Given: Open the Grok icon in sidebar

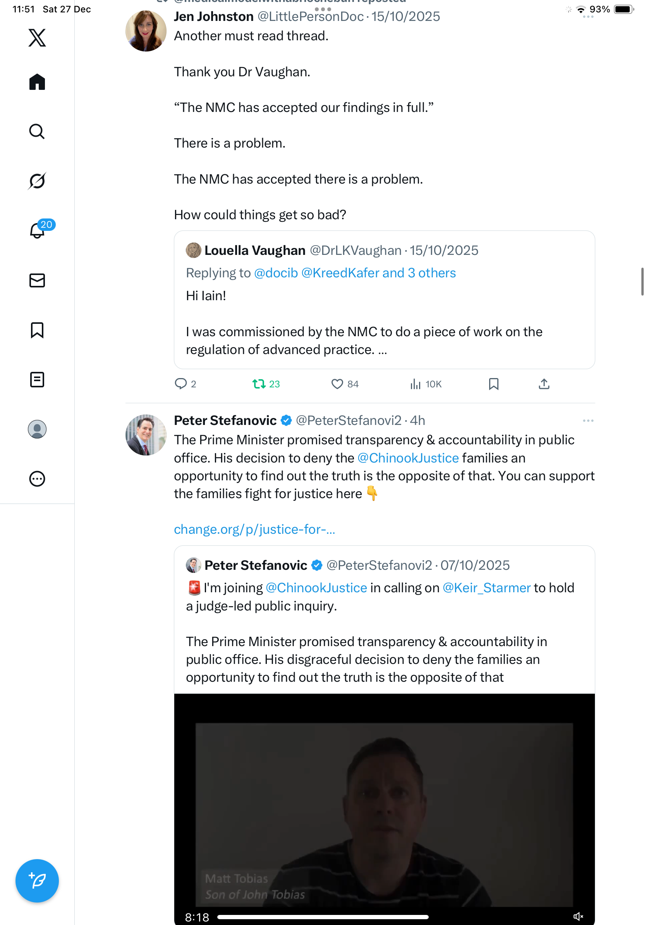Looking at the screenshot, I should pyautogui.click(x=37, y=181).
